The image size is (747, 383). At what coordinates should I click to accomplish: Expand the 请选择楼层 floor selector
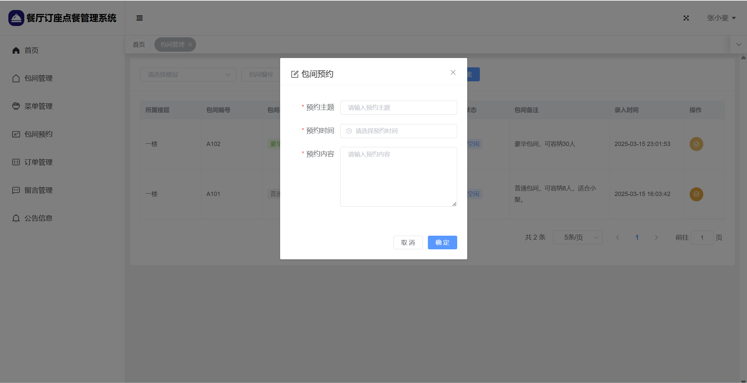pos(188,75)
